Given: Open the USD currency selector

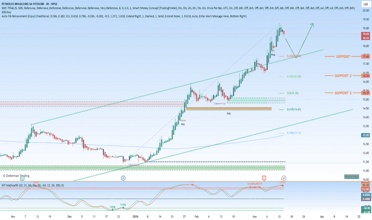Looking at the screenshot, I should pyautogui.click(x=365, y=4).
